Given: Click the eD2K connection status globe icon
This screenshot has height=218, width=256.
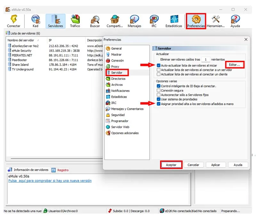Looking at the screenshot, I should (162, 211).
